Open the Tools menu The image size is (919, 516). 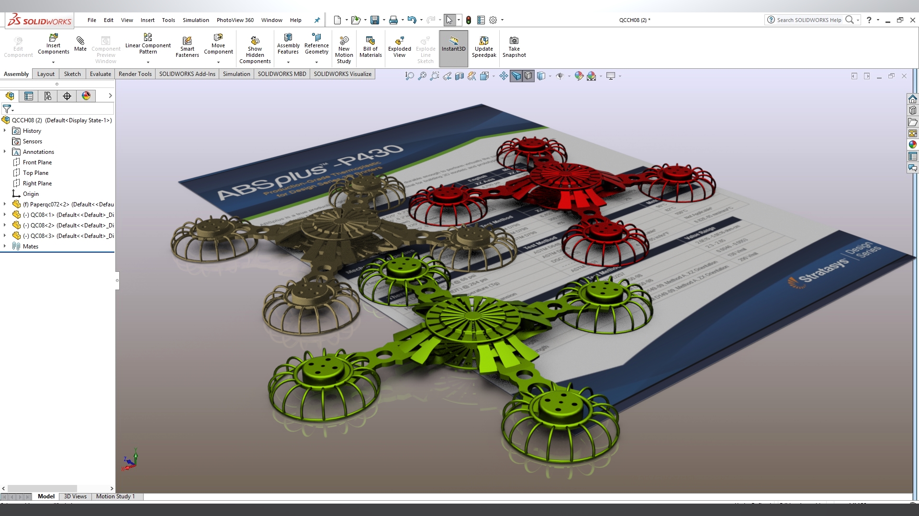tap(168, 20)
